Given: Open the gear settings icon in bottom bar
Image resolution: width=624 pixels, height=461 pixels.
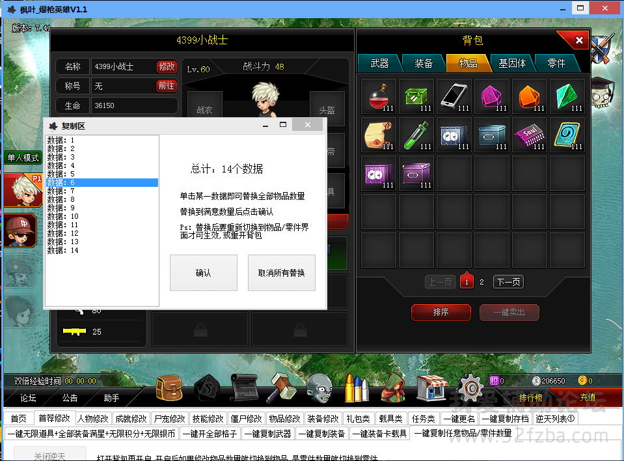Looking at the screenshot, I should [472, 387].
